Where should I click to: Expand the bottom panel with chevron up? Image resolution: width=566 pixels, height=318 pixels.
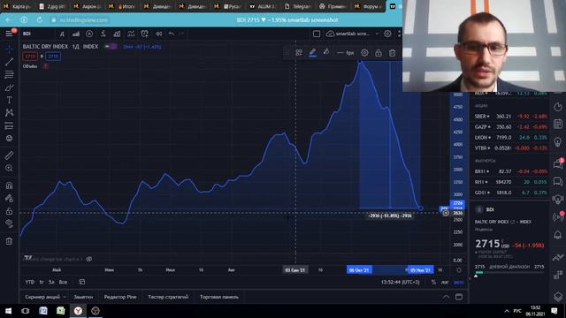pyautogui.click(x=446, y=297)
